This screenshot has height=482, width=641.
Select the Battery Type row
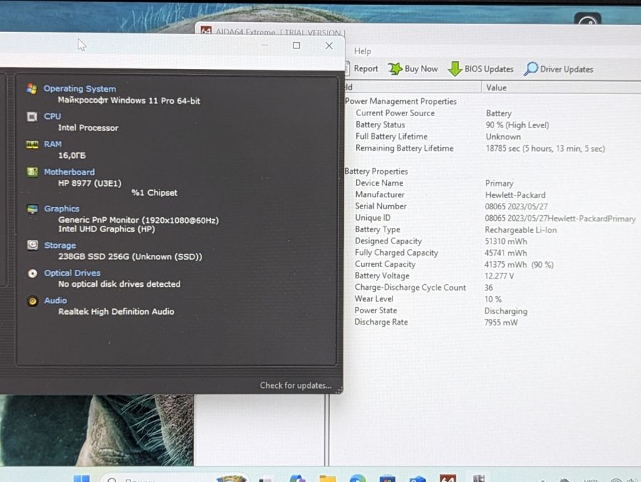(493, 230)
